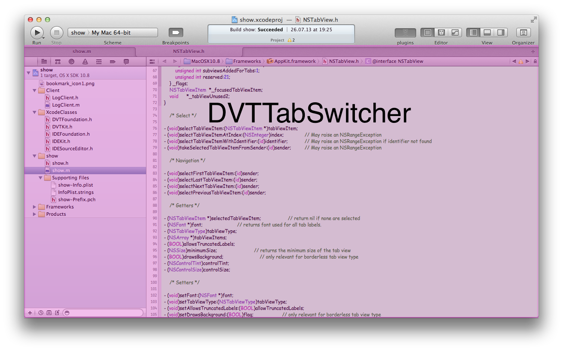Click the navigator filter text field
563x351 pixels.
(103, 313)
